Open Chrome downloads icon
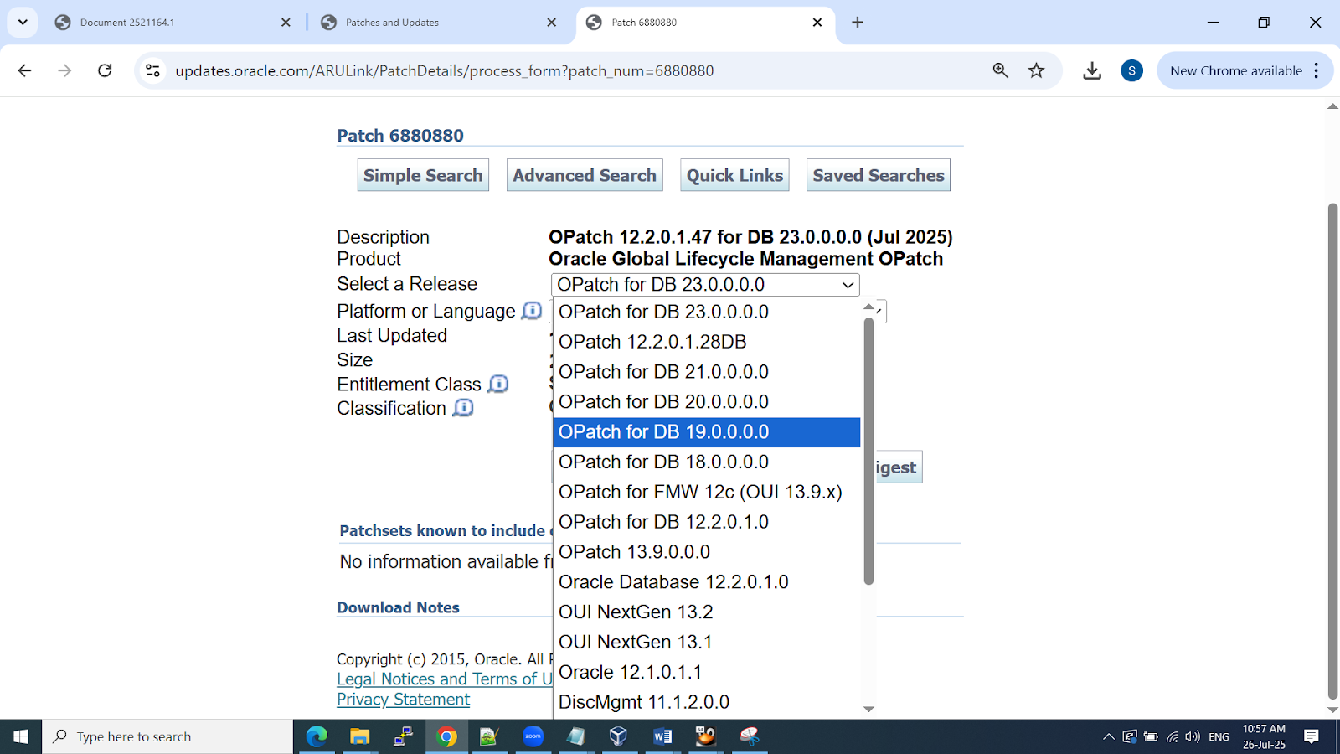The height and width of the screenshot is (754, 1340). coord(1091,70)
